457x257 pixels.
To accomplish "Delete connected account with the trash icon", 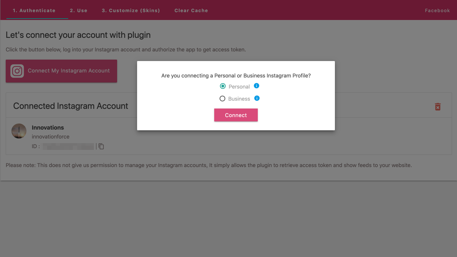I will pyautogui.click(x=438, y=107).
